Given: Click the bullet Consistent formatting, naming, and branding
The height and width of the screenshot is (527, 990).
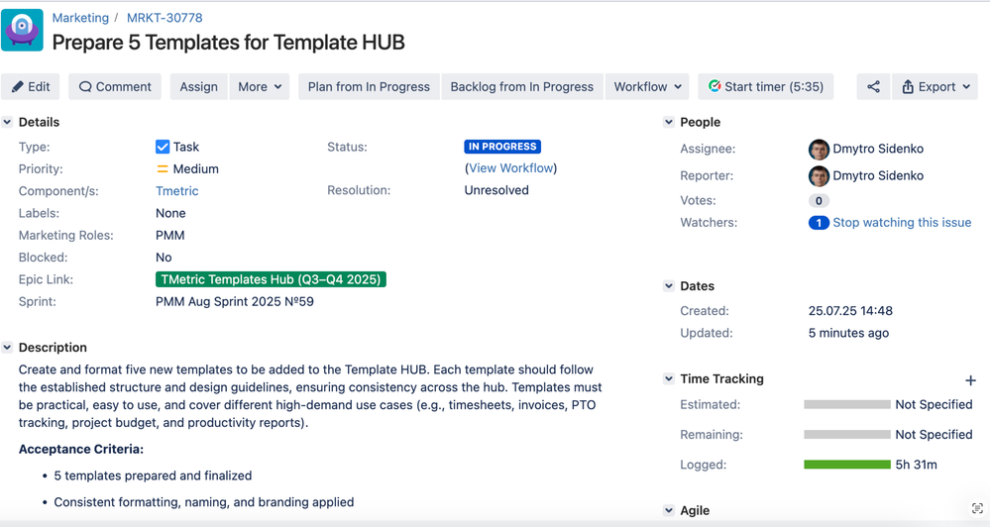Looking at the screenshot, I should [204, 502].
